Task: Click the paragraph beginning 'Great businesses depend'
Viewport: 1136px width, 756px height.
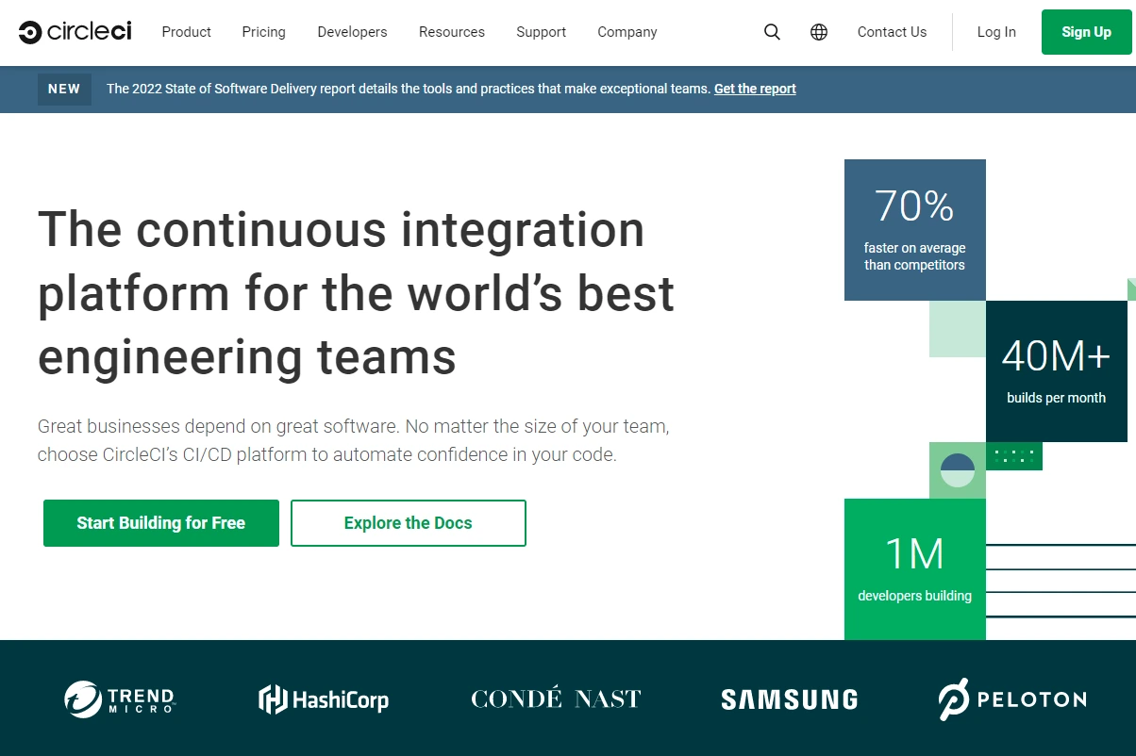Action: click(x=354, y=440)
